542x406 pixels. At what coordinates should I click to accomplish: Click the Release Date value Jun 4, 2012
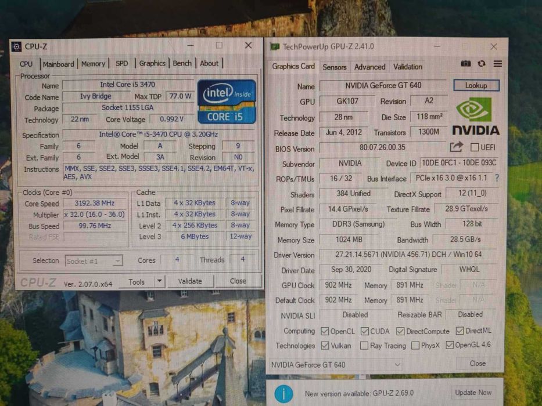pos(343,132)
